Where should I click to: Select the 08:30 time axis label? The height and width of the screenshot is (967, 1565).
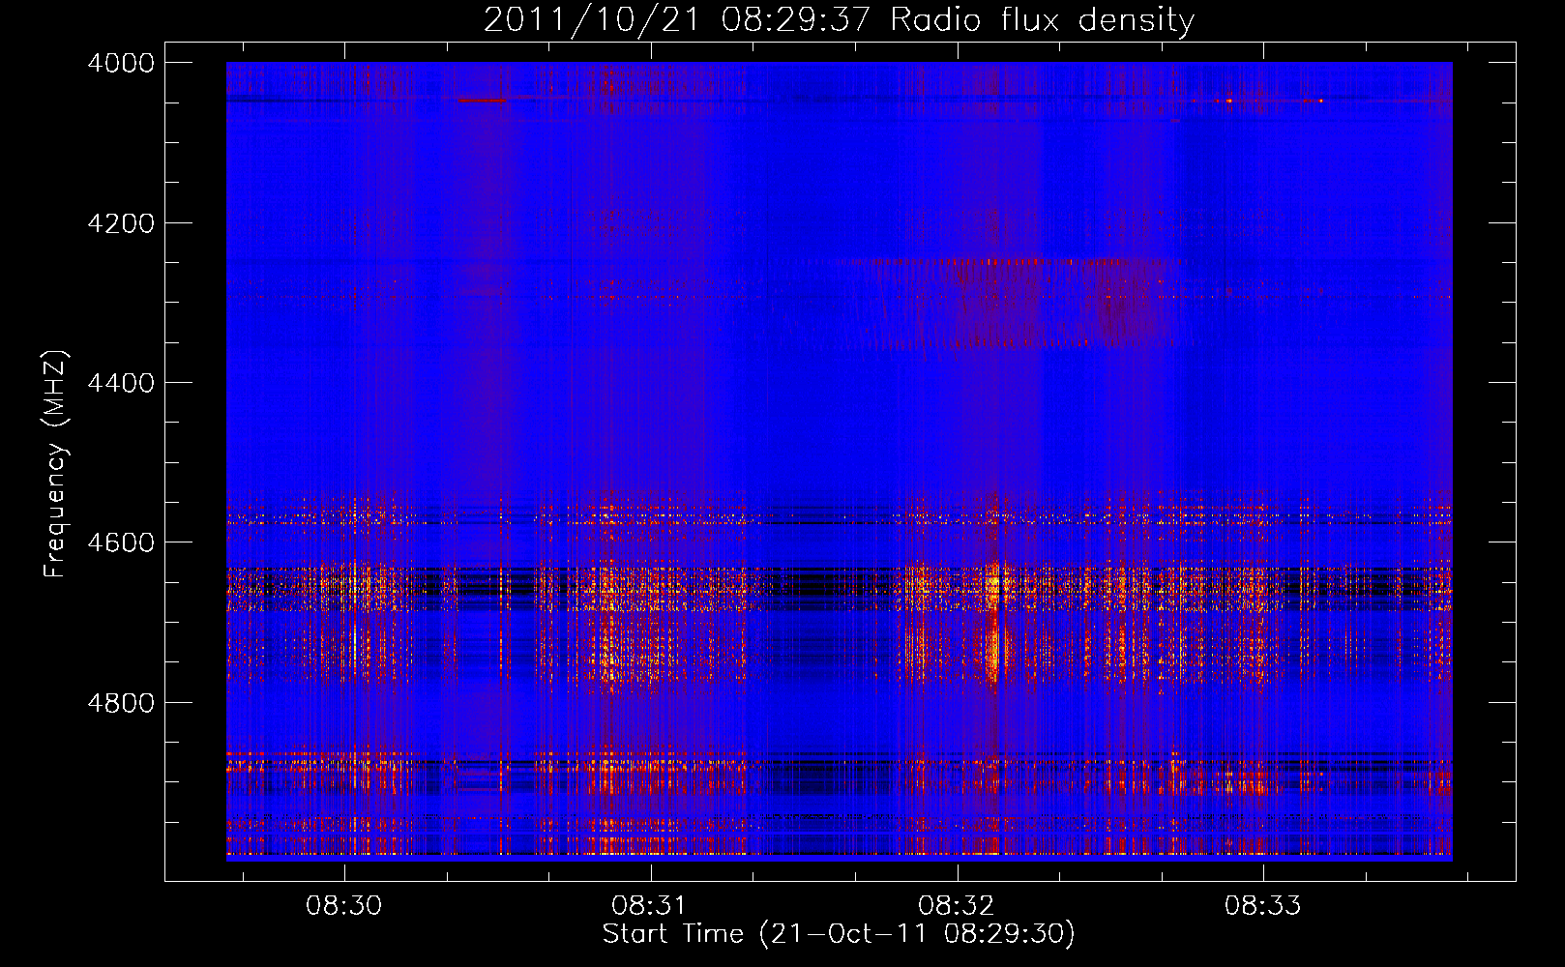pyautogui.click(x=344, y=906)
